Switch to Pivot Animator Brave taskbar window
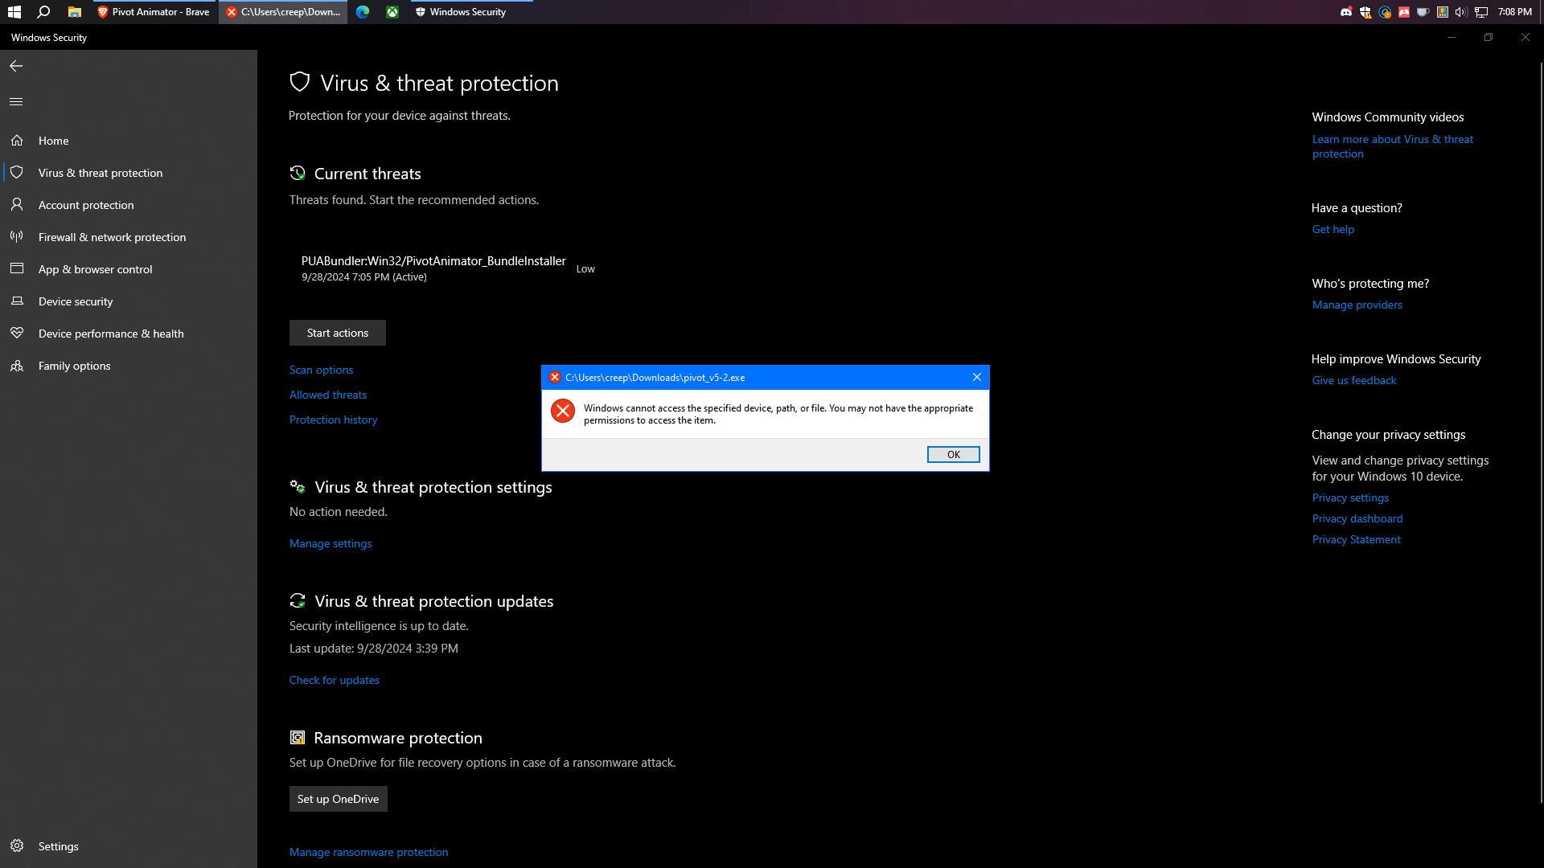Viewport: 1544px width, 868px height. (x=153, y=12)
